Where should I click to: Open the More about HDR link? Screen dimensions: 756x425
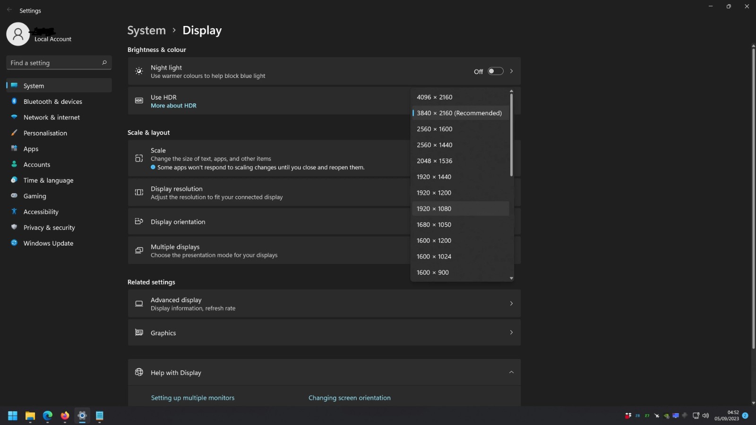(173, 106)
